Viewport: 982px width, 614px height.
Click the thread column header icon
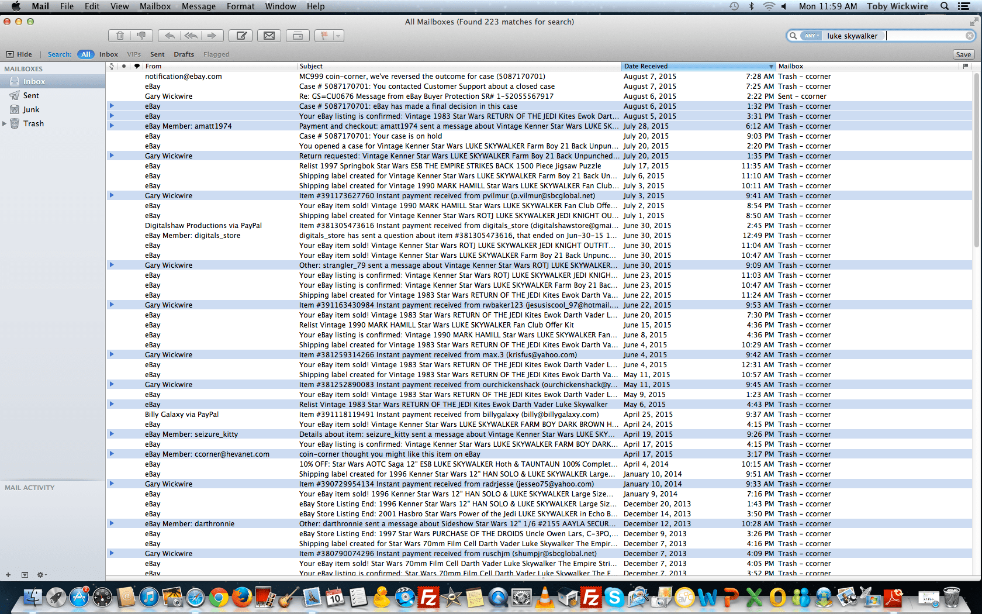[112, 66]
